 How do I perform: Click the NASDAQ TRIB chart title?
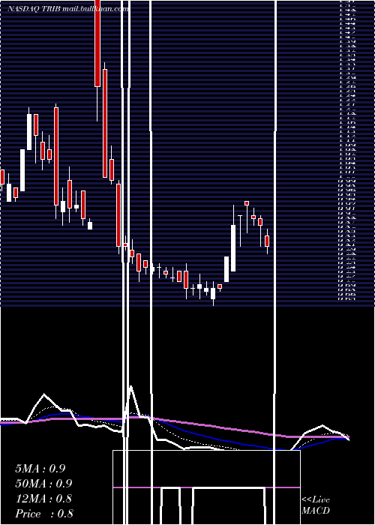point(67,9)
